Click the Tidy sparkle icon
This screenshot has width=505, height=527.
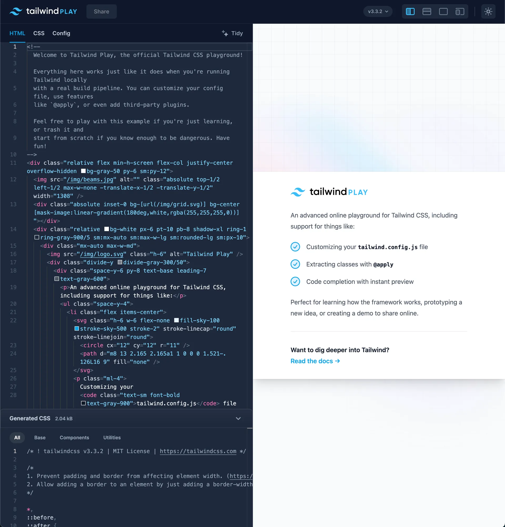[x=225, y=33]
